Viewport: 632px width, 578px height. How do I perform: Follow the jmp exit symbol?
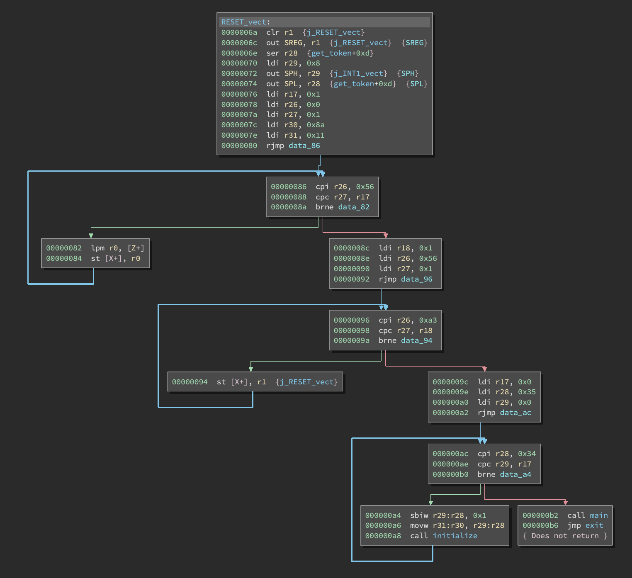click(x=594, y=525)
